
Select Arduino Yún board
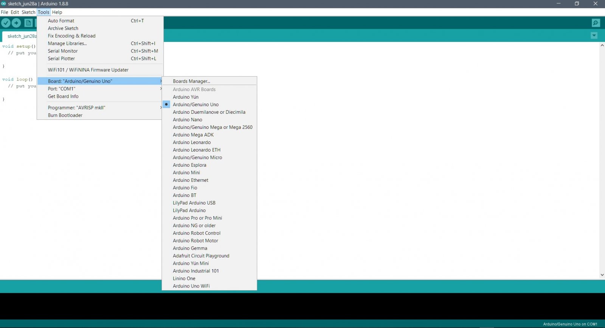(x=209, y=97)
